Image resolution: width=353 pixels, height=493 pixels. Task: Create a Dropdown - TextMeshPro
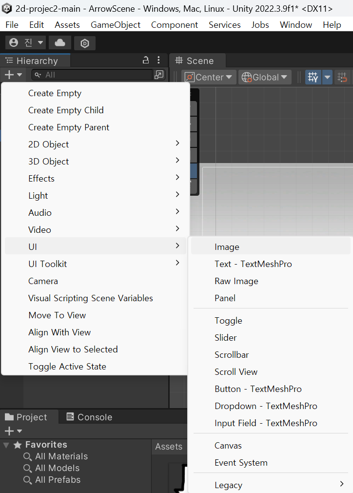click(x=271, y=406)
